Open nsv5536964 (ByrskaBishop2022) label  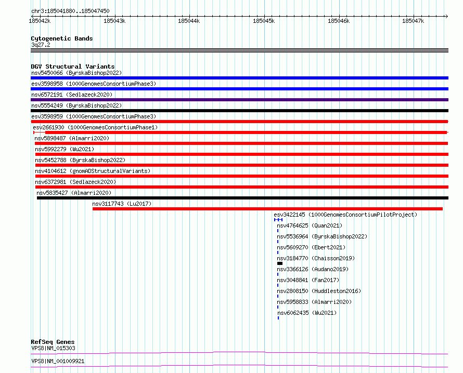coord(322,236)
